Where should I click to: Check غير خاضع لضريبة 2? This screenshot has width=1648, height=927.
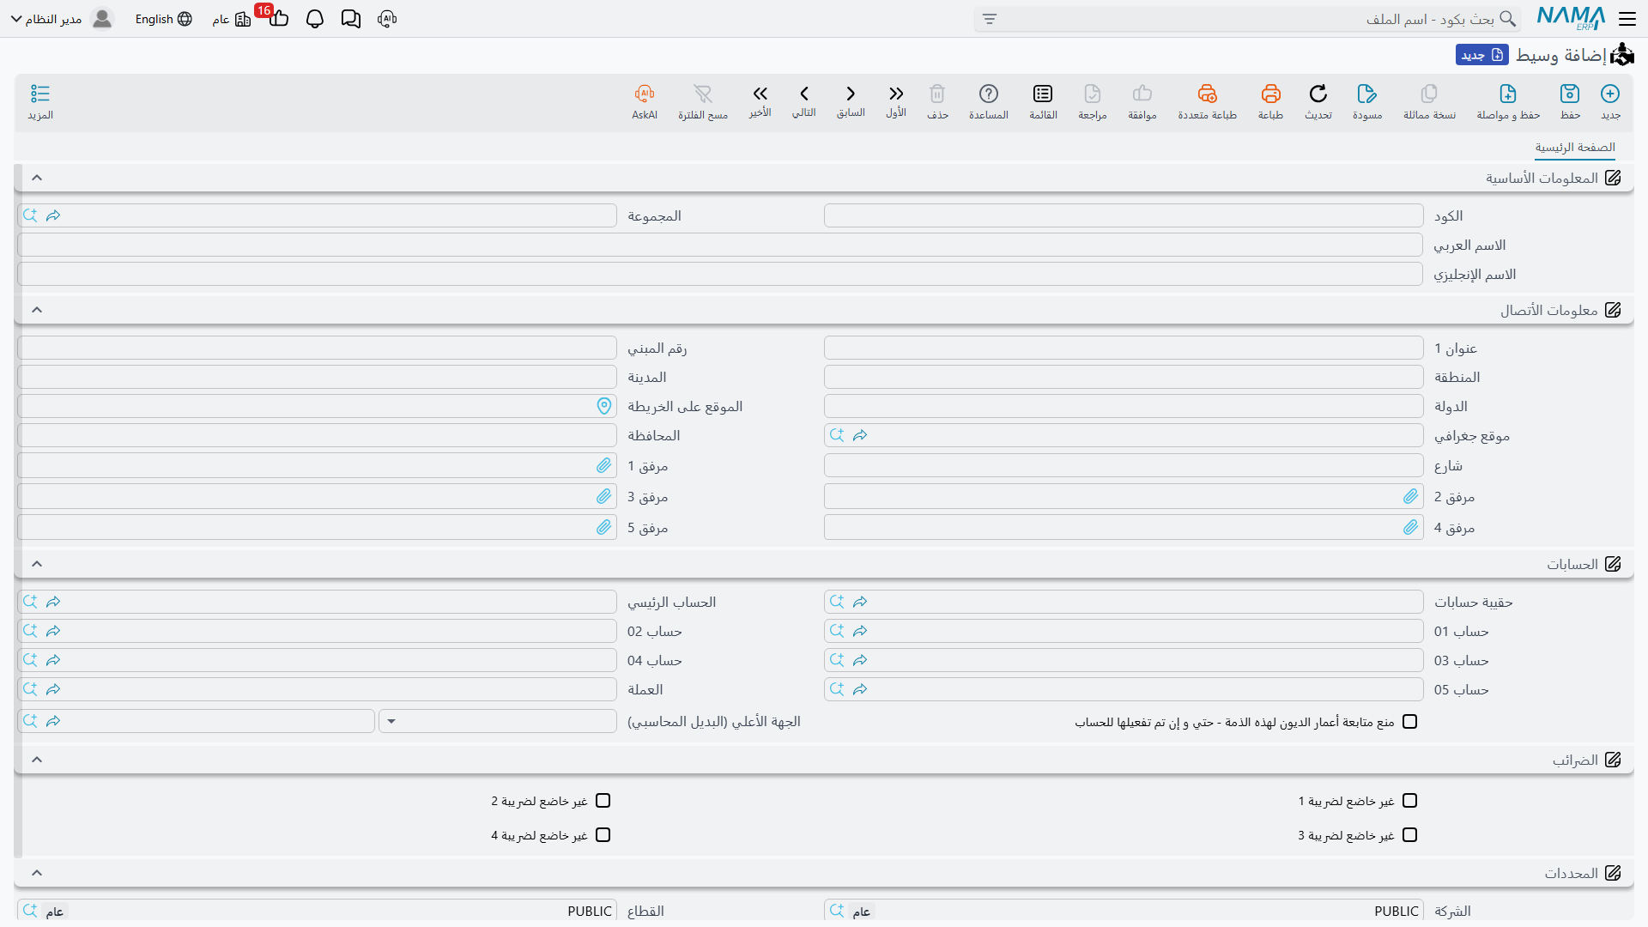[x=603, y=801]
